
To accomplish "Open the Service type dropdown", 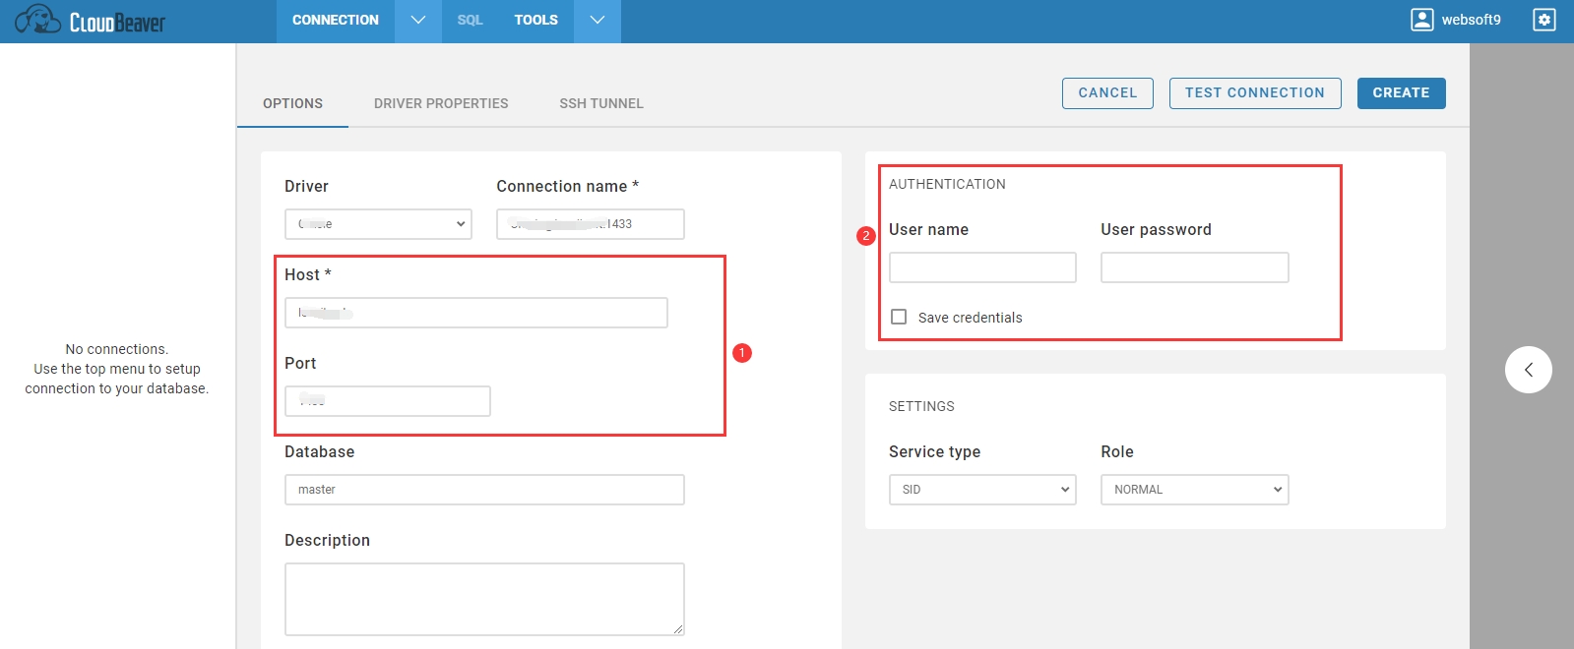I will [981, 490].
